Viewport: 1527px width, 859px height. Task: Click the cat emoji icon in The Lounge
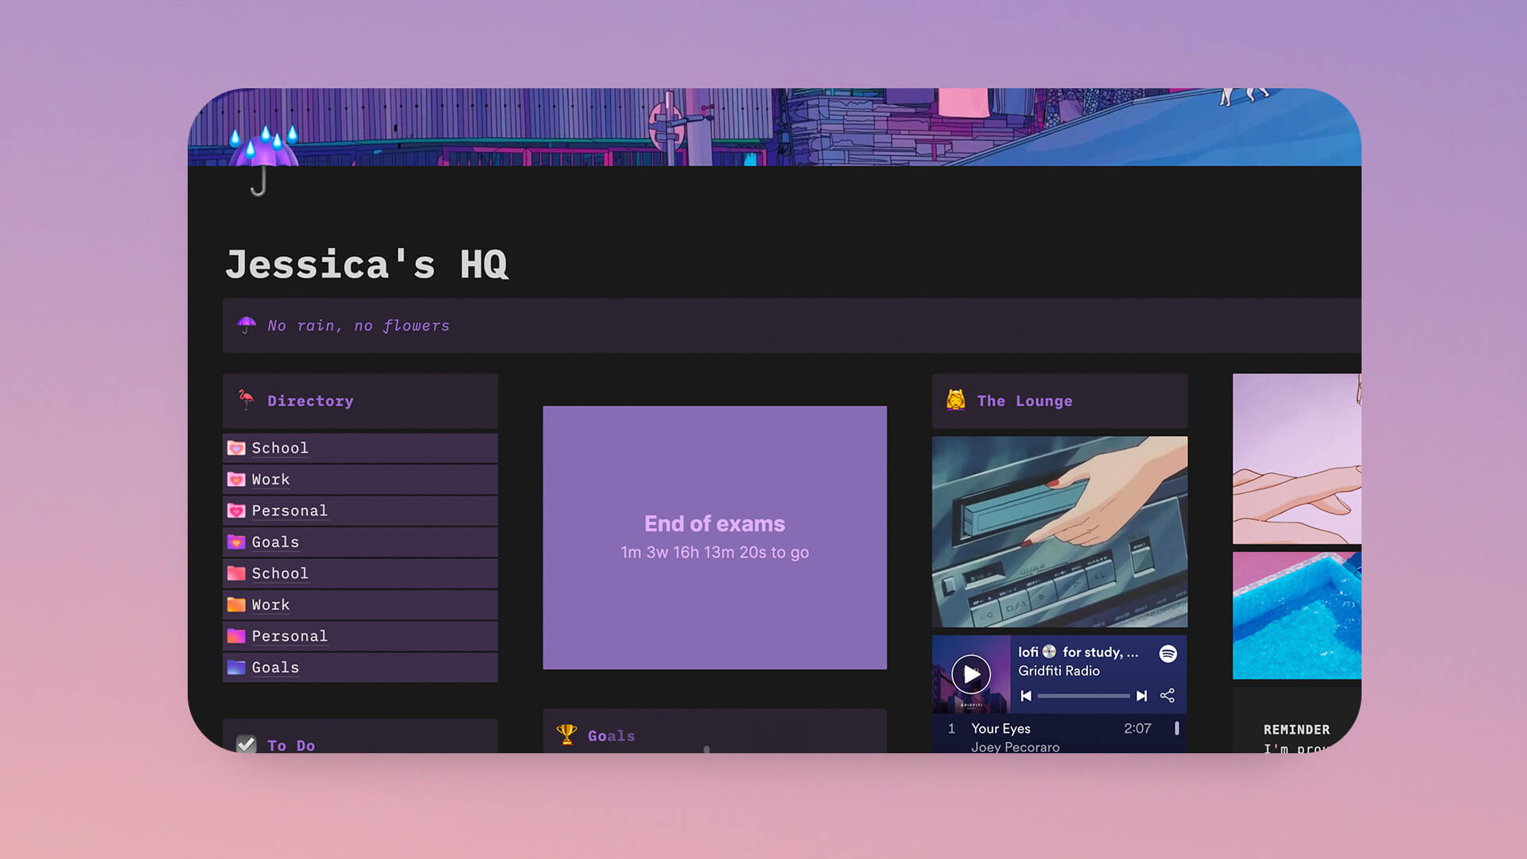(x=955, y=401)
